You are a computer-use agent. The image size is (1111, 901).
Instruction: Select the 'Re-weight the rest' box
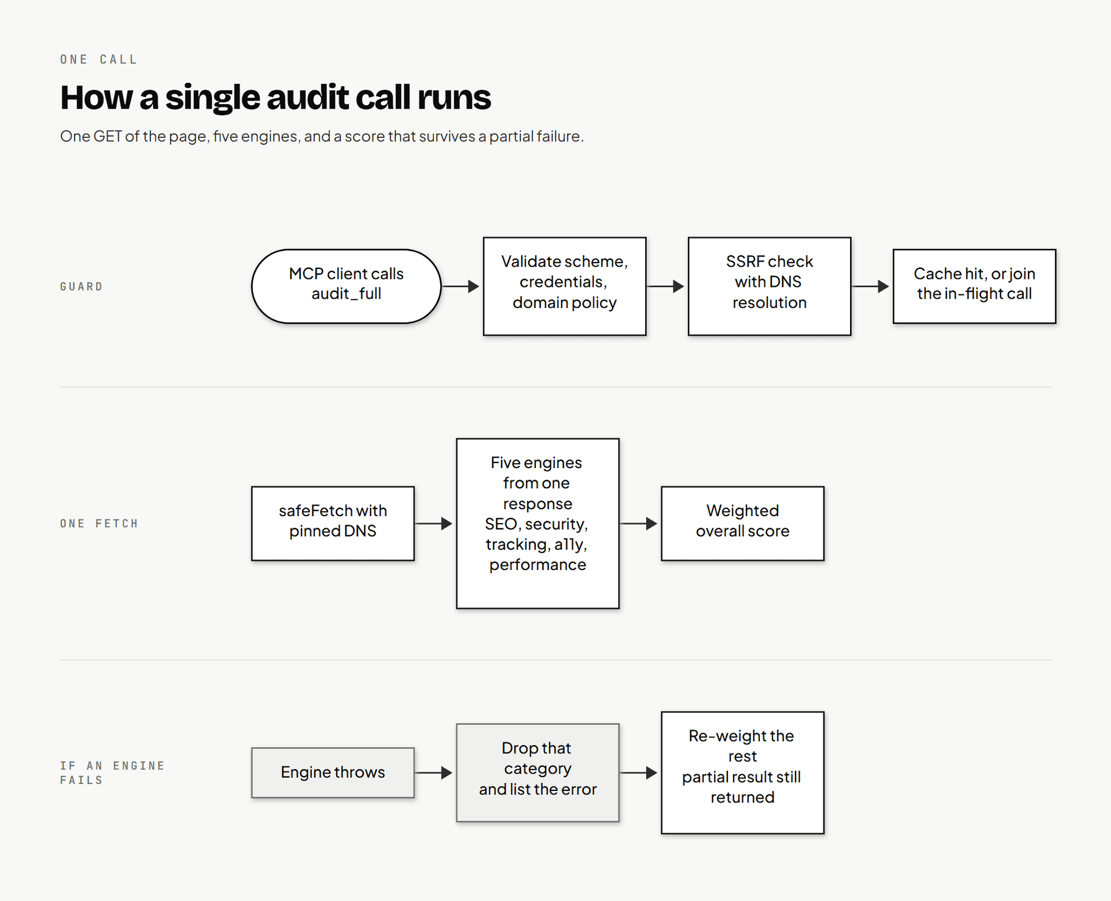[742, 773]
